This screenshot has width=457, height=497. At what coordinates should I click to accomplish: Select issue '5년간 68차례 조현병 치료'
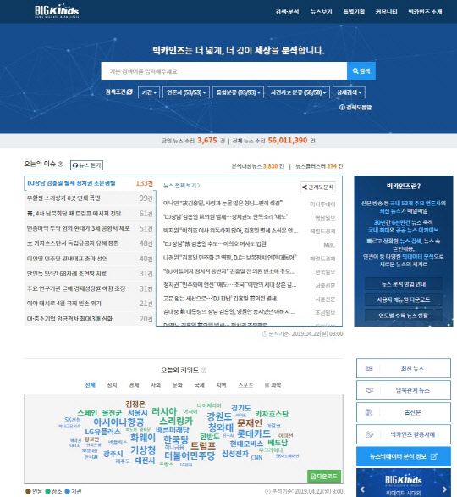tap(91, 274)
